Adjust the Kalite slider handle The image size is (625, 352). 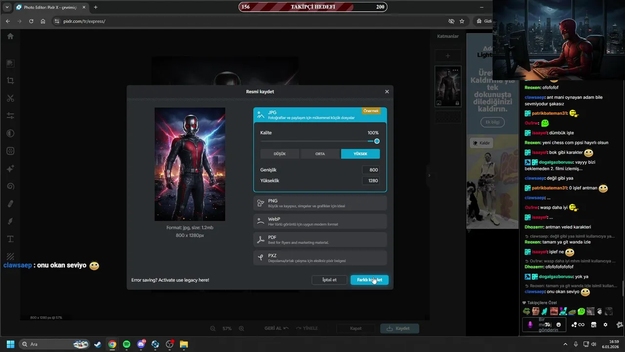[376, 141]
